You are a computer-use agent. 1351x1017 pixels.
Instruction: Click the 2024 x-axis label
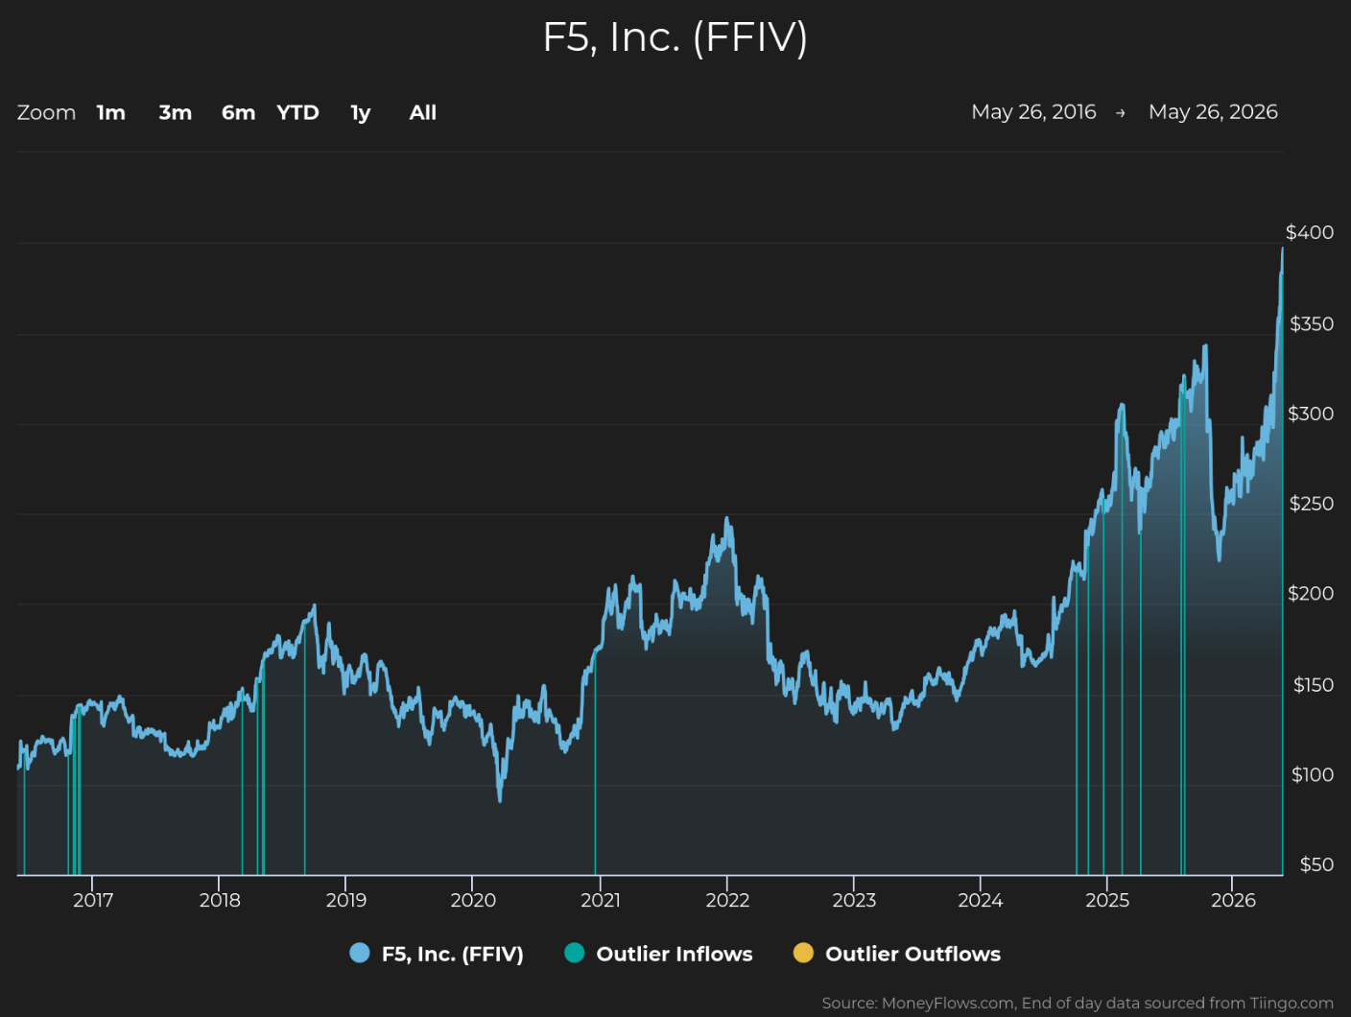pos(981,900)
